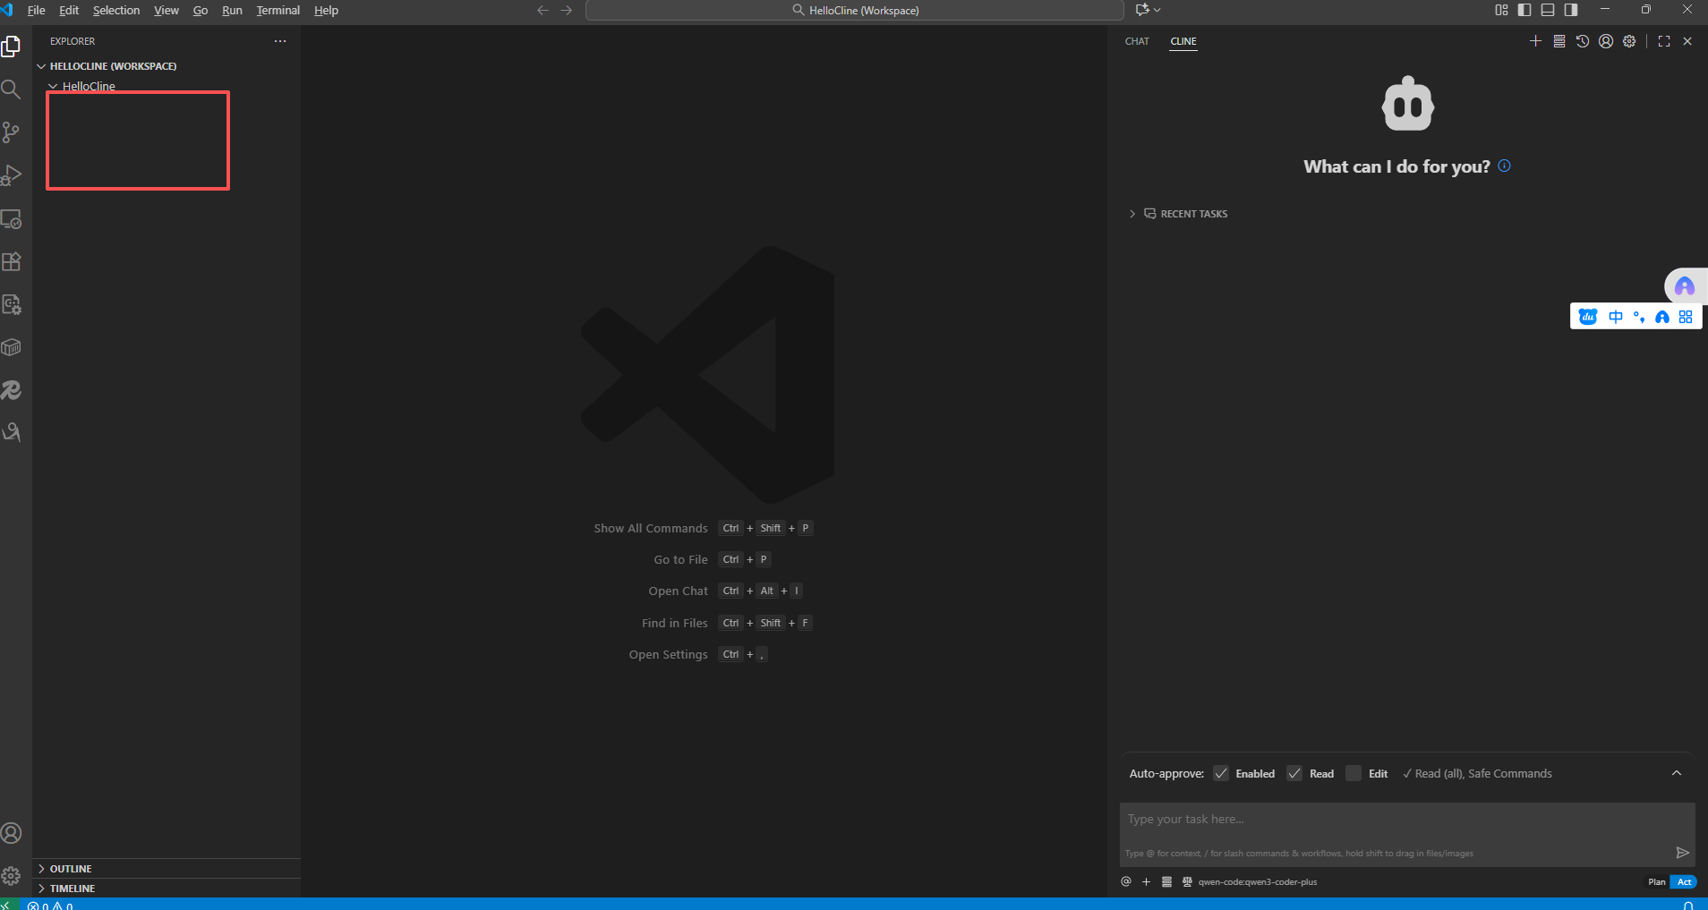The image size is (1708, 910).
Task: Click the errors and warnings status item
Action: [x=50, y=905]
